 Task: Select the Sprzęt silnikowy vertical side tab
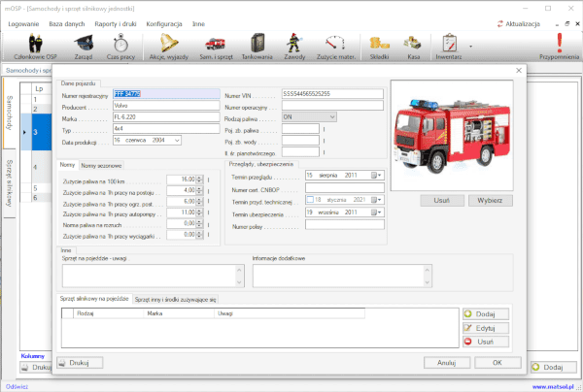[10, 183]
